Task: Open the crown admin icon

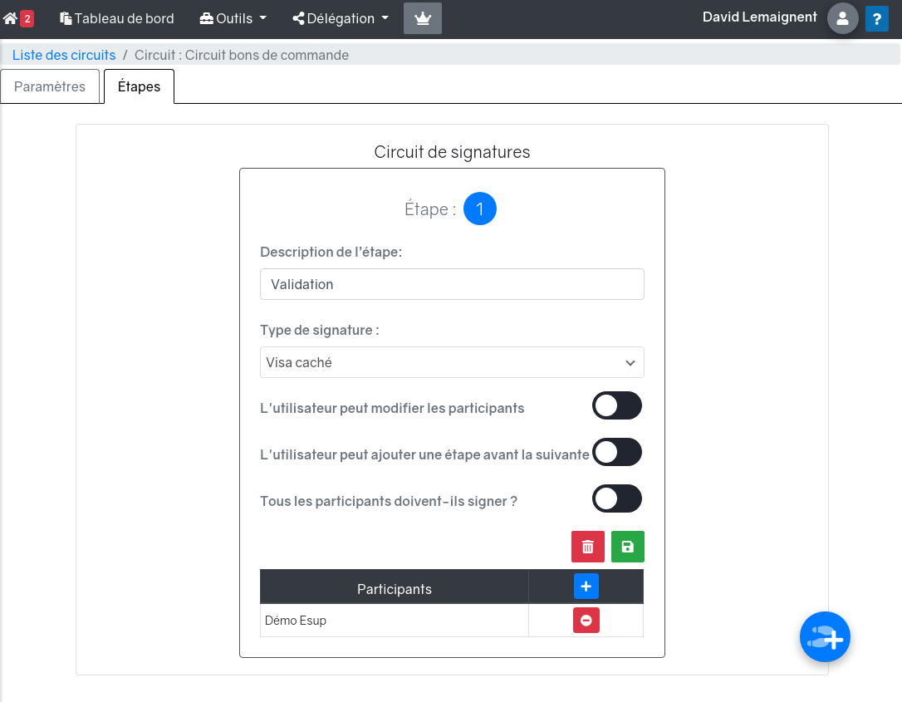Action: [423, 18]
